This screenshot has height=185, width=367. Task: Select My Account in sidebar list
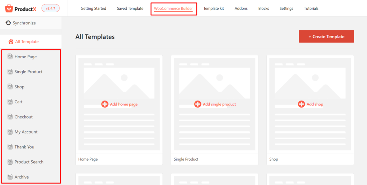pyautogui.click(x=26, y=132)
